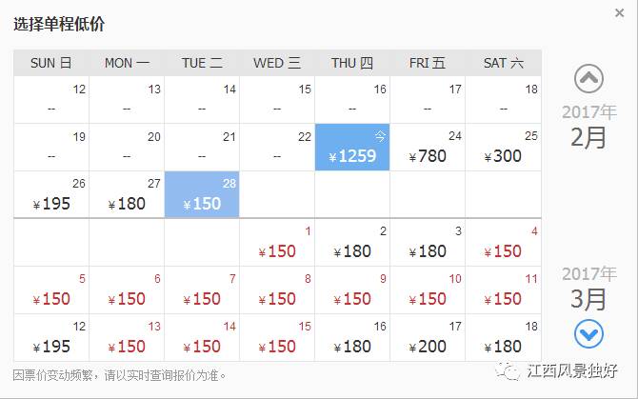This screenshot has width=638, height=399.
Task: Click the up arrow for previous month
Action: [589, 79]
